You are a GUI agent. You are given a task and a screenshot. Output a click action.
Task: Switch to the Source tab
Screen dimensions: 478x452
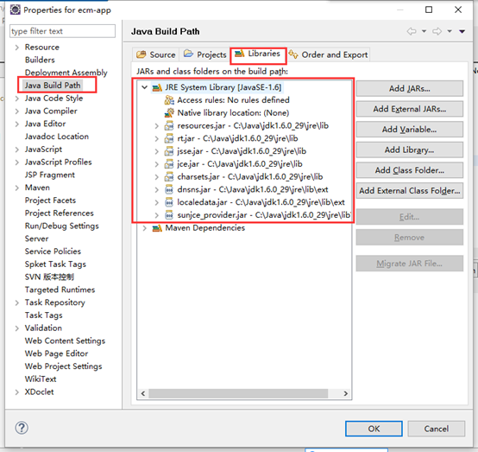pyautogui.click(x=156, y=54)
